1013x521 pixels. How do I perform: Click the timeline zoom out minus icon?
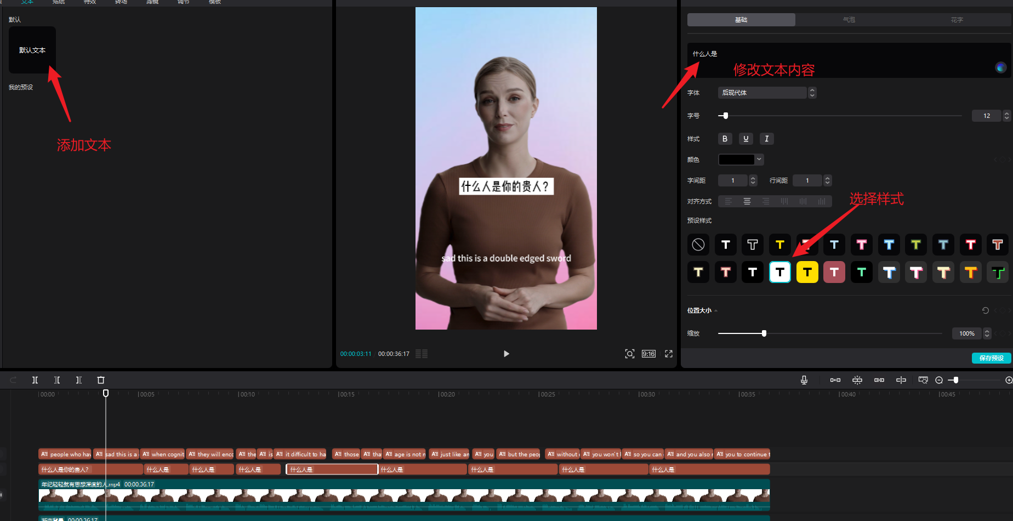pos(939,380)
